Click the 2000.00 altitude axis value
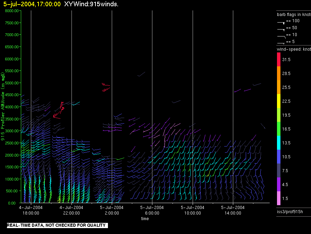Image resolution: width=311 pixels, height=234 pixels. coord(12,155)
